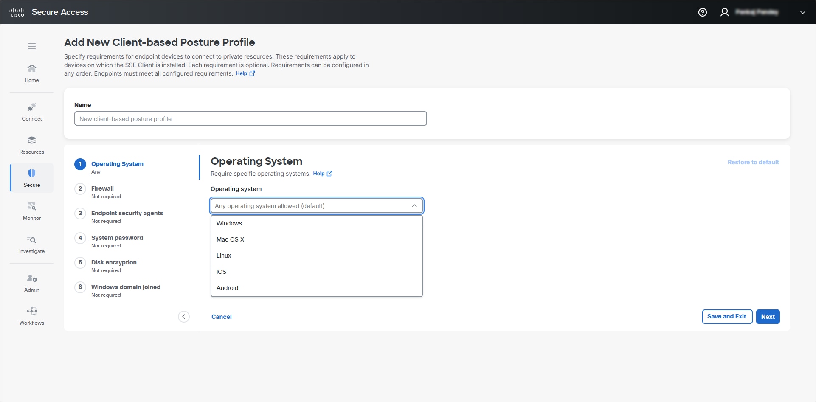Choose iOS from the list
816x402 pixels.
317,272
